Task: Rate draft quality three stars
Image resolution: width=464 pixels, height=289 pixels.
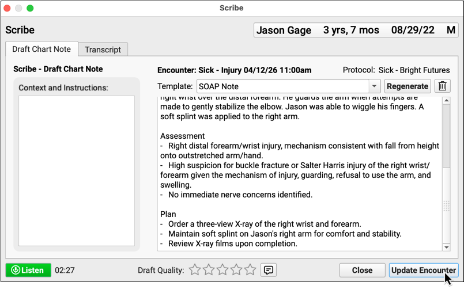Action: (x=222, y=270)
